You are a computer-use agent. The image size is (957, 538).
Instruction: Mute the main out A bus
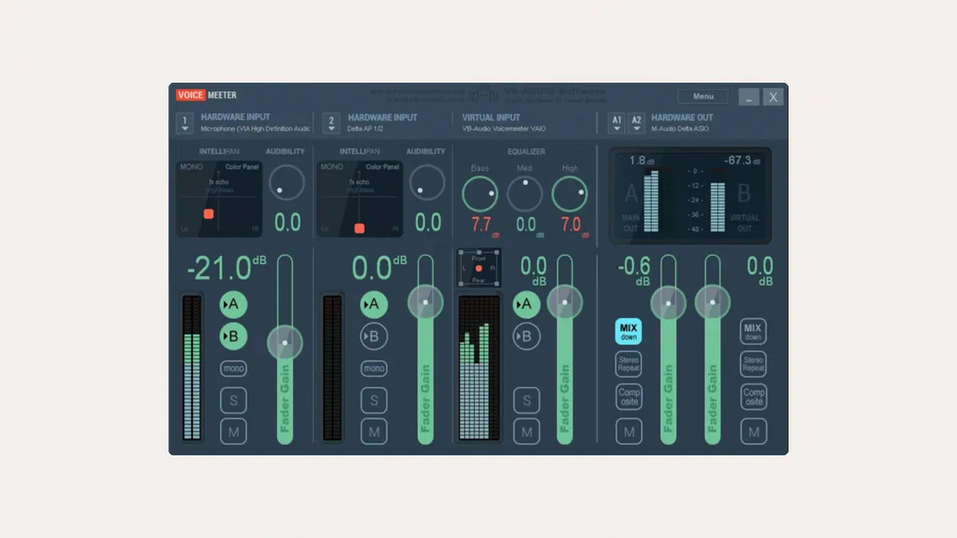click(x=629, y=432)
